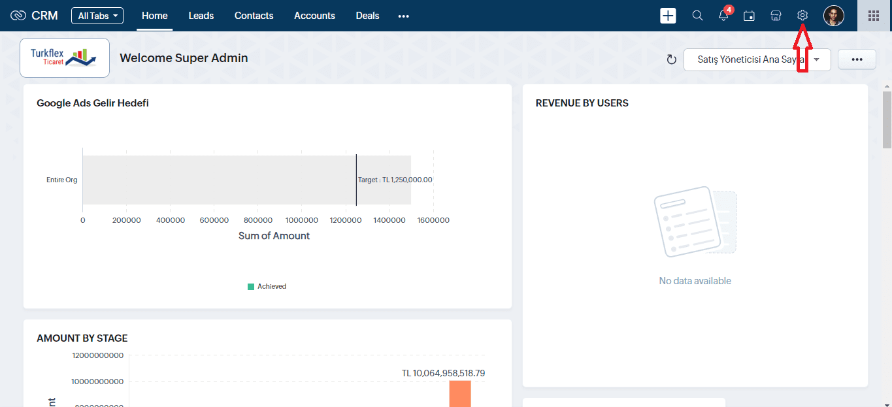The width and height of the screenshot is (892, 407).
Task: Open the search magnifier icon
Action: (x=697, y=16)
